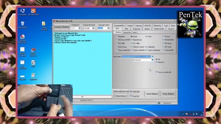Screen dimensions: 221x124
Task: Switch to the MTK tab
Action: coord(117,29)
